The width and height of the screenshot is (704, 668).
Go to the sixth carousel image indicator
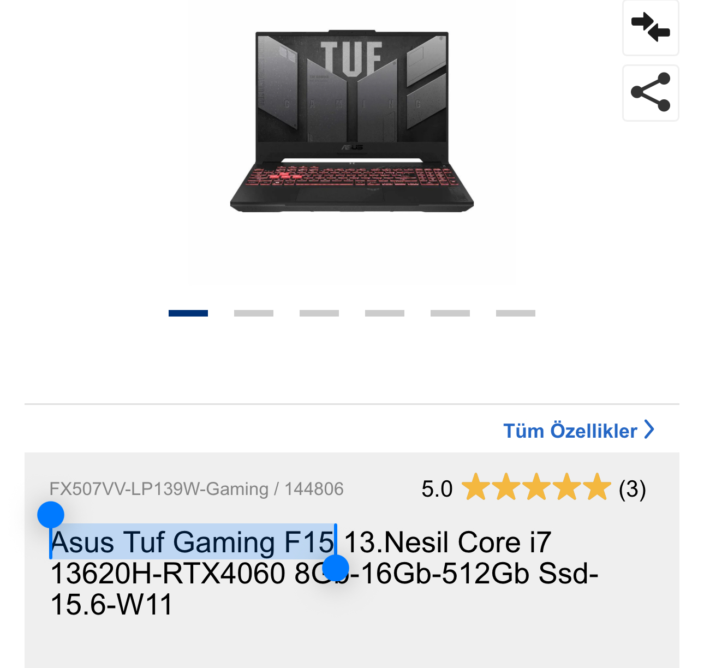coord(516,313)
